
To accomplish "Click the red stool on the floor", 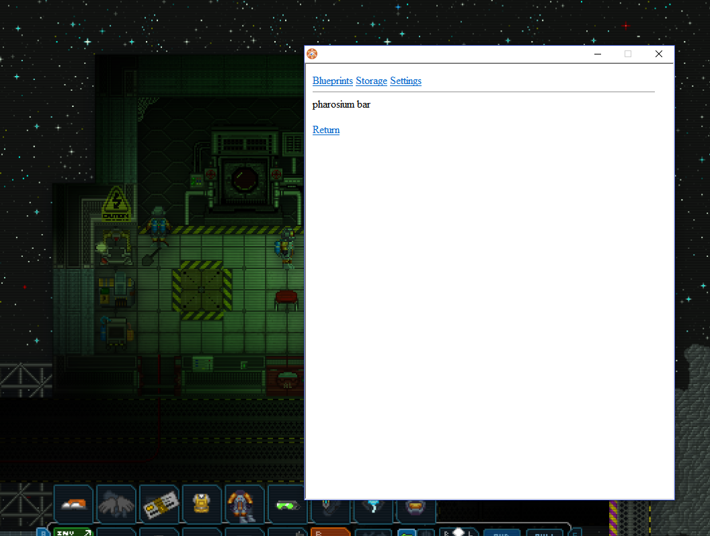I will [286, 298].
